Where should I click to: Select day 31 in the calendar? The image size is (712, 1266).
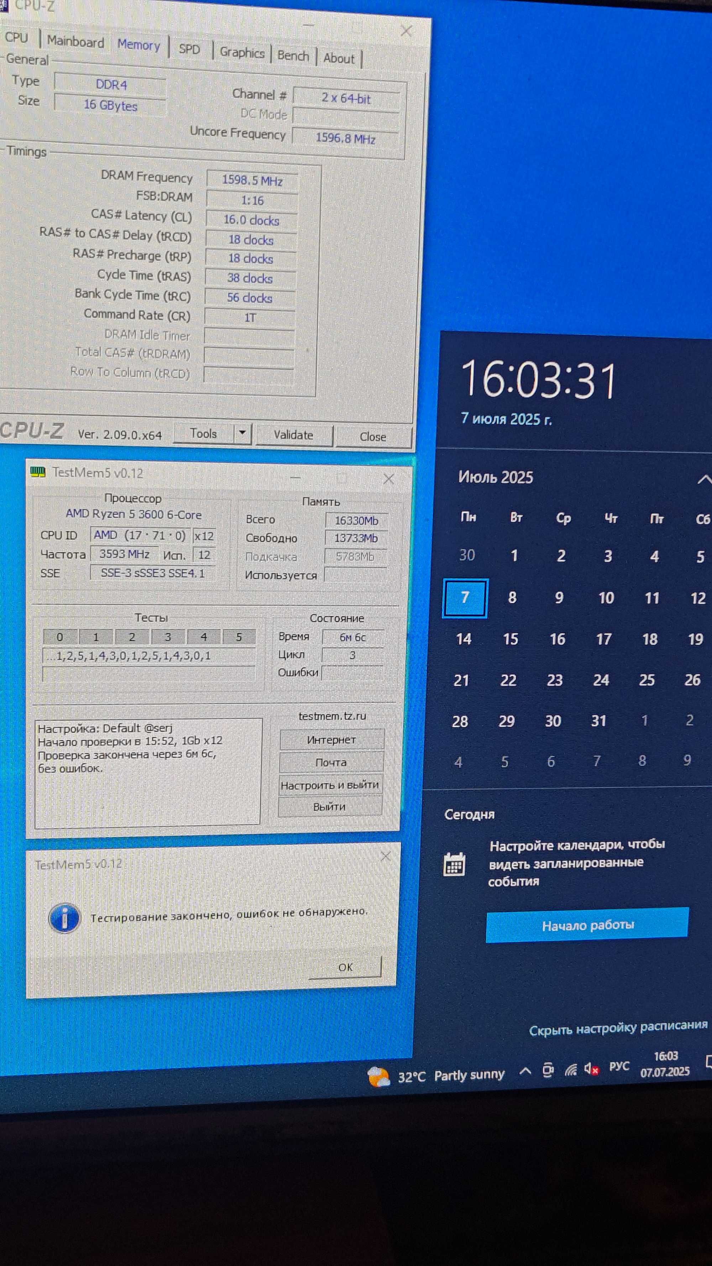click(598, 721)
